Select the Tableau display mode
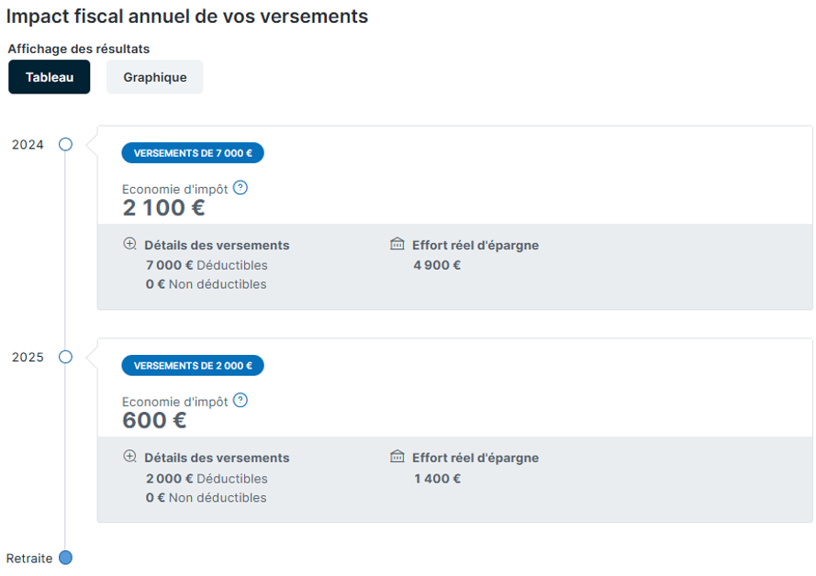 [50, 77]
